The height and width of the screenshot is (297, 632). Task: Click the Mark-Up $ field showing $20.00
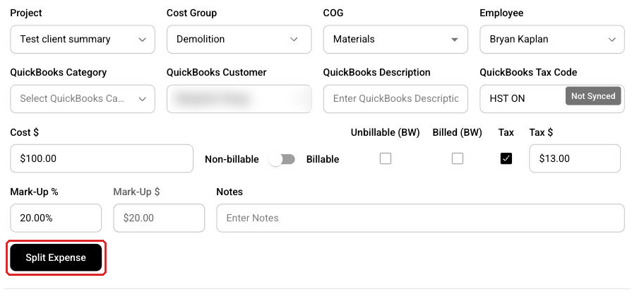point(159,218)
